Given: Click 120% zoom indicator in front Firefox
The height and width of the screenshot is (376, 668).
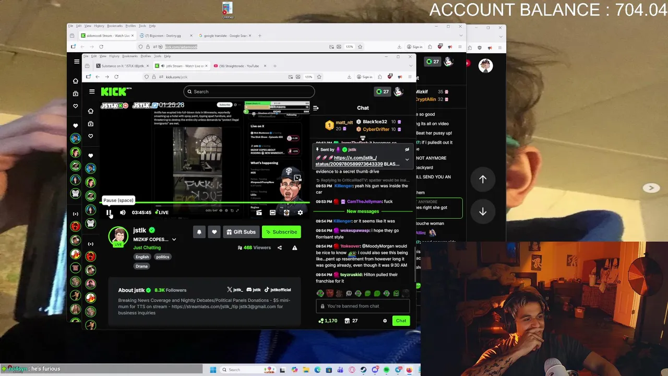Looking at the screenshot, I should click(308, 77).
